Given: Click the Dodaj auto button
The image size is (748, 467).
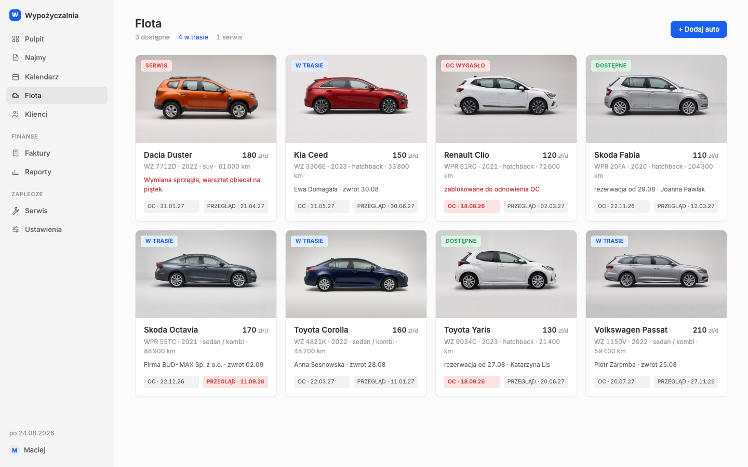Looking at the screenshot, I should coord(699,29).
